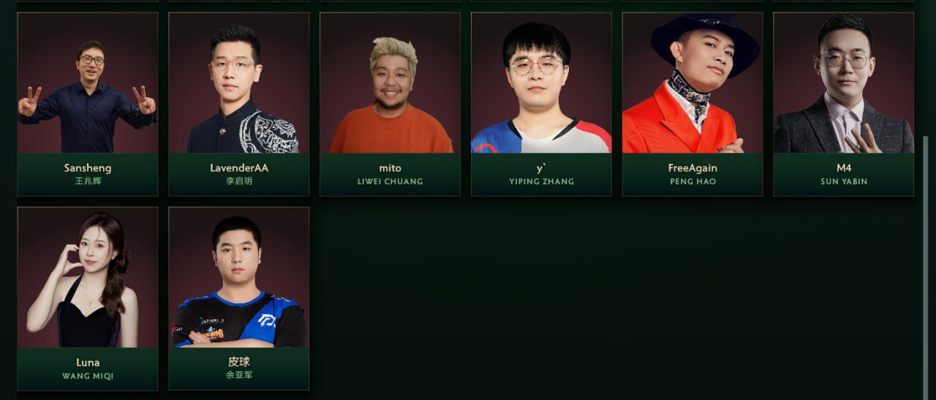Select the 余亚军 subtitle under 皮球

click(239, 376)
